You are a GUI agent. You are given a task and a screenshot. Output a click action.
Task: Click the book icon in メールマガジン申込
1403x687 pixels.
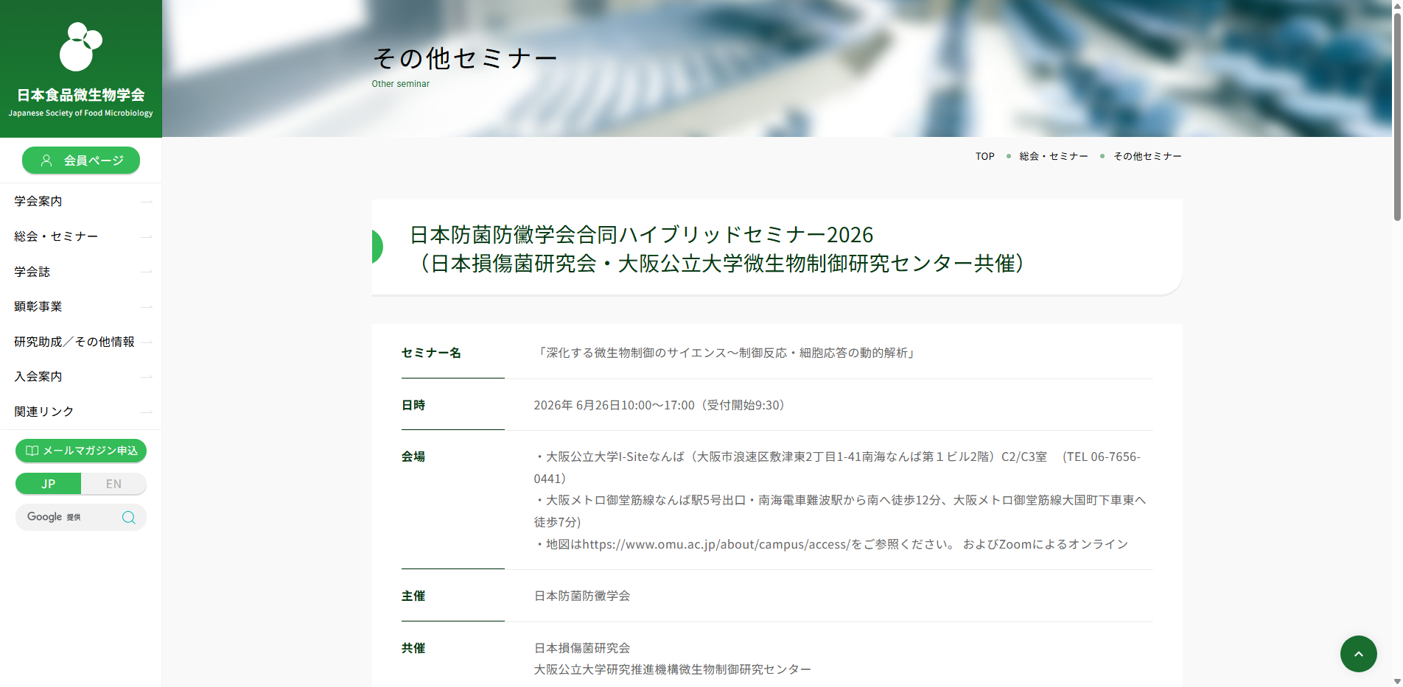tap(32, 451)
